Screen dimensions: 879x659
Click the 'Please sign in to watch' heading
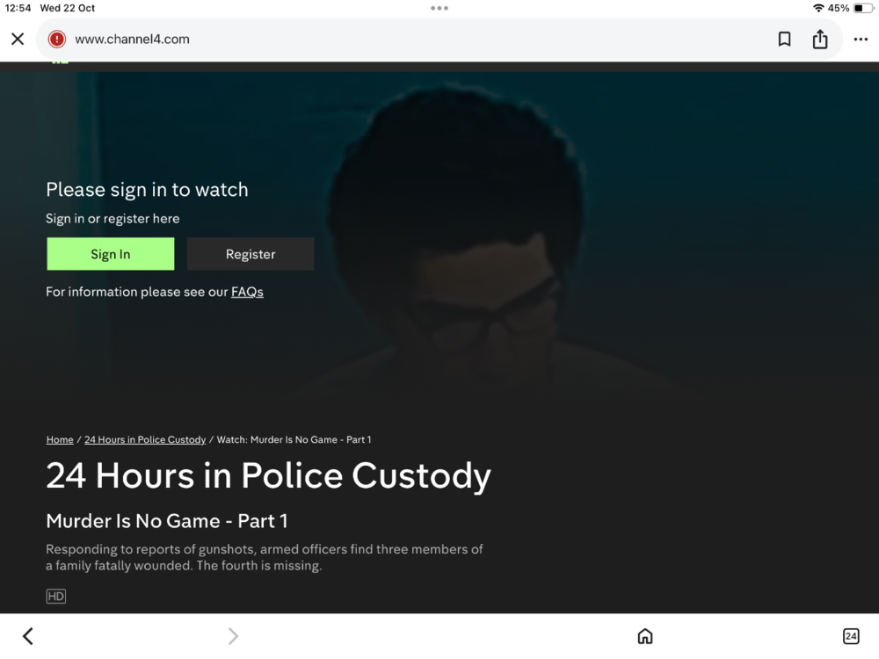(147, 190)
